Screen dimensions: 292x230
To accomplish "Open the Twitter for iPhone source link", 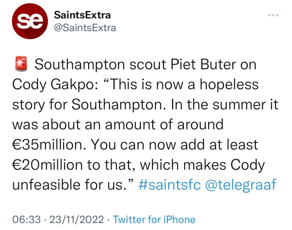I will coord(154,220).
